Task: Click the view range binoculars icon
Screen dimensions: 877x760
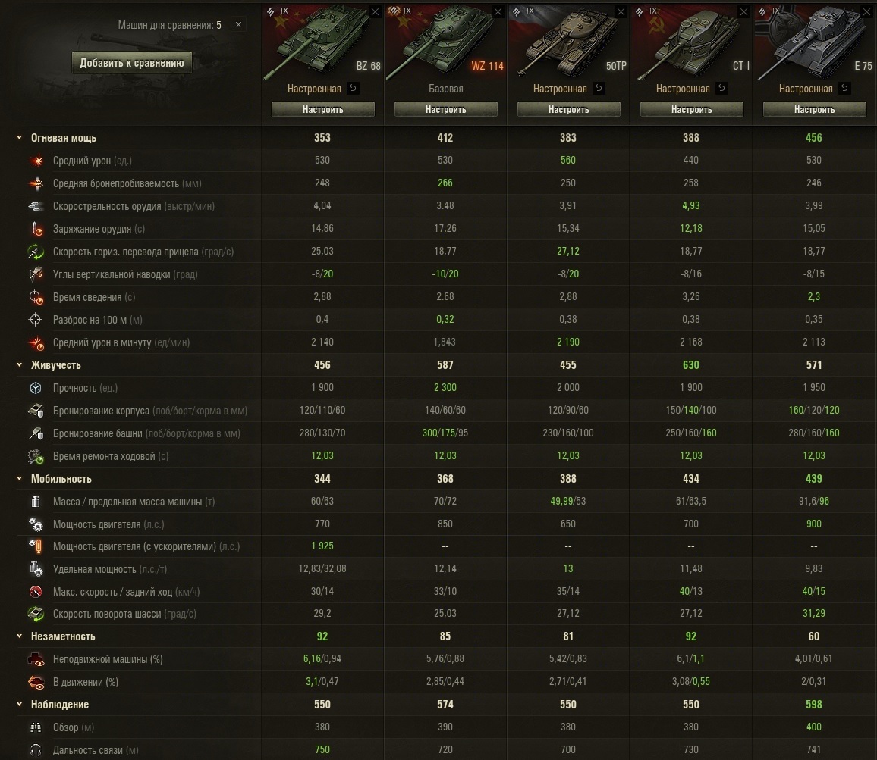Action: (36, 727)
